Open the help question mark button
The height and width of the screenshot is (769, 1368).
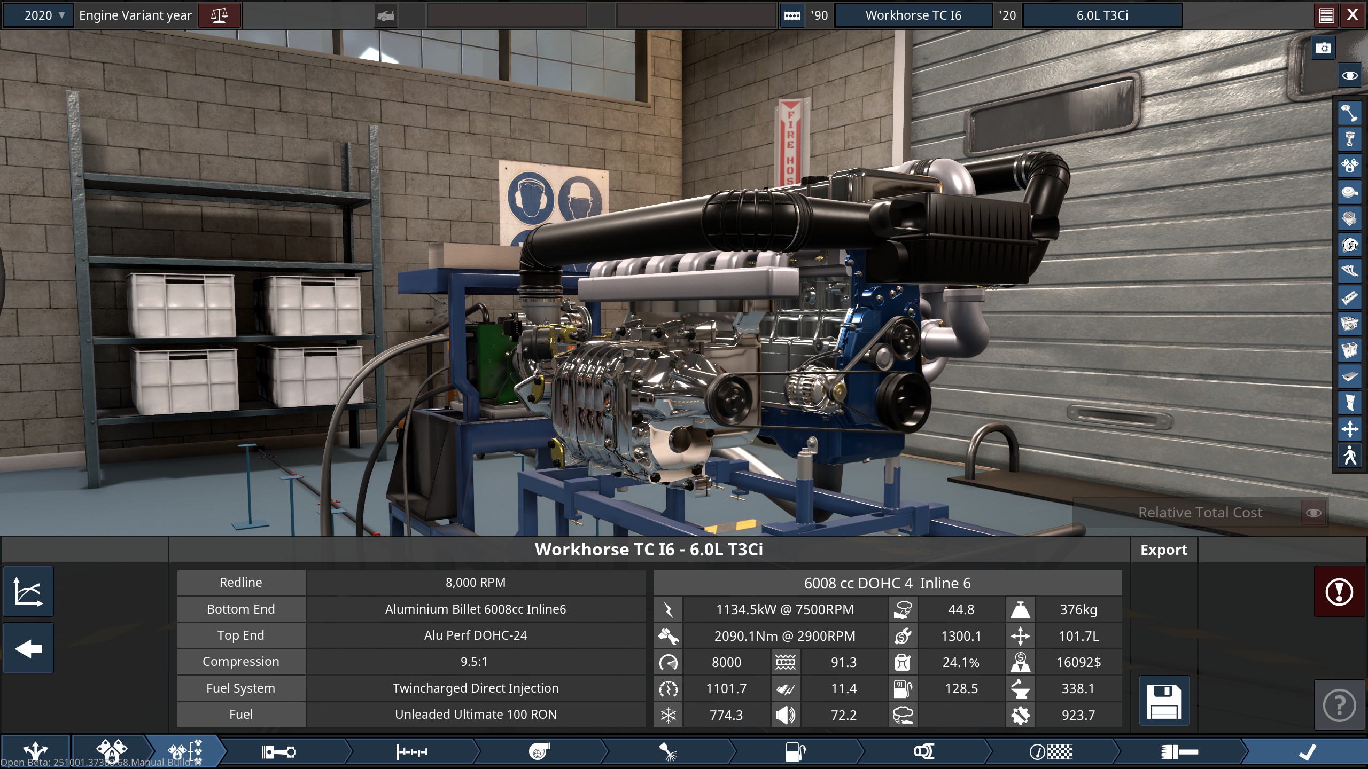click(1339, 705)
